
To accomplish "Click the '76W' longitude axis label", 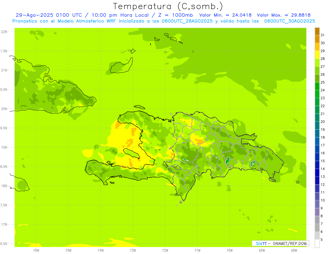I will click(x=36, y=250).
